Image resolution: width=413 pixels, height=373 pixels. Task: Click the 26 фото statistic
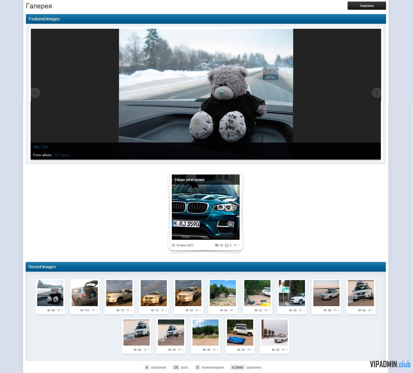(x=181, y=368)
